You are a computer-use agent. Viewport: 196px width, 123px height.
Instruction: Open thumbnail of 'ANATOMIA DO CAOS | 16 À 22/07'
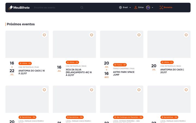pyautogui.click(x=27, y=44)
